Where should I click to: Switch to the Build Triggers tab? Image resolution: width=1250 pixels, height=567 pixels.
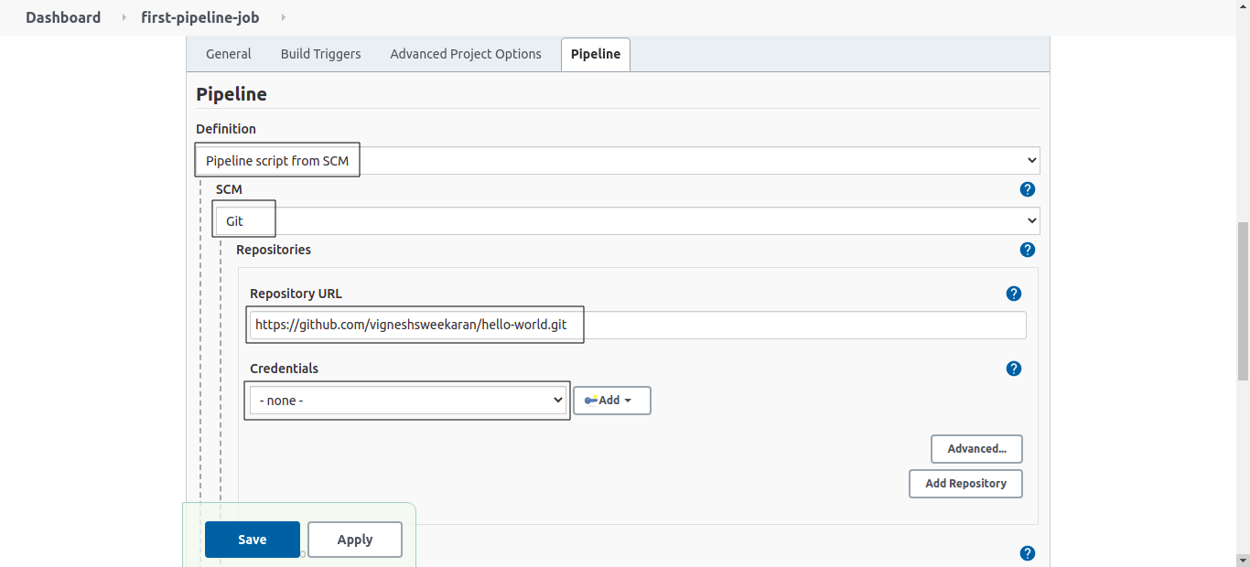click(320, 54)
